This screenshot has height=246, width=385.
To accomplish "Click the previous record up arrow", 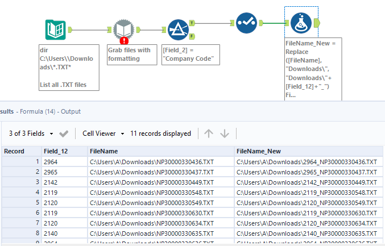I will click(x=209, y=134).
